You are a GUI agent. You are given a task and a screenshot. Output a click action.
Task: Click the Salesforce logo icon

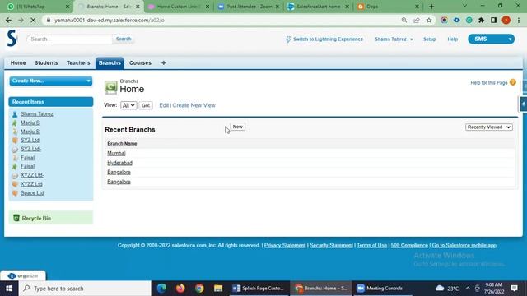[x=12, y=39]
